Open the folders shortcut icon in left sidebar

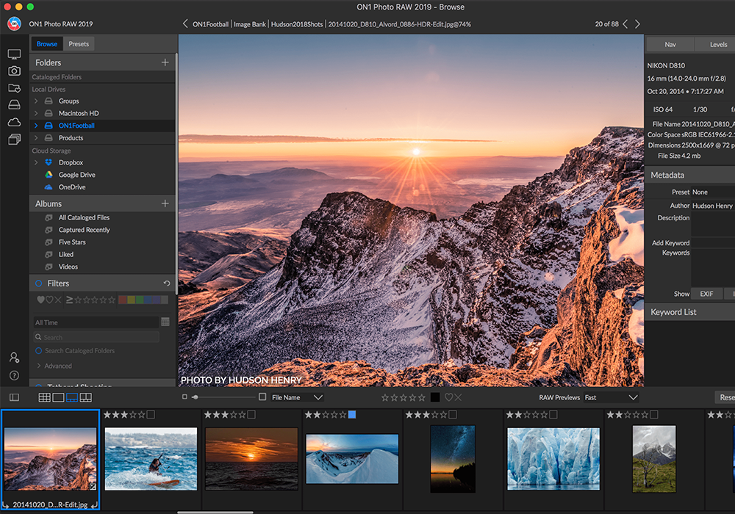[x=14, y=88]
